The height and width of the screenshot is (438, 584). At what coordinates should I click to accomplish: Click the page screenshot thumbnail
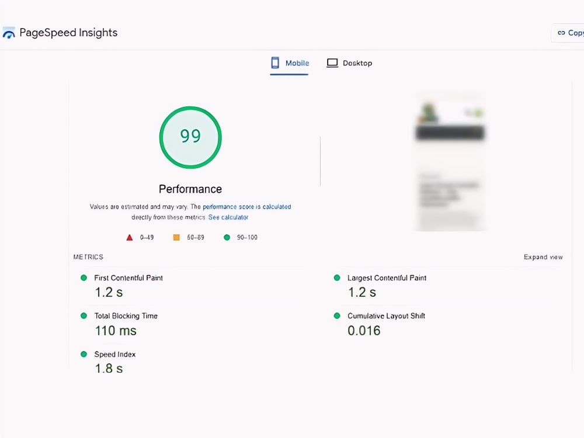(x=450, y=161)
